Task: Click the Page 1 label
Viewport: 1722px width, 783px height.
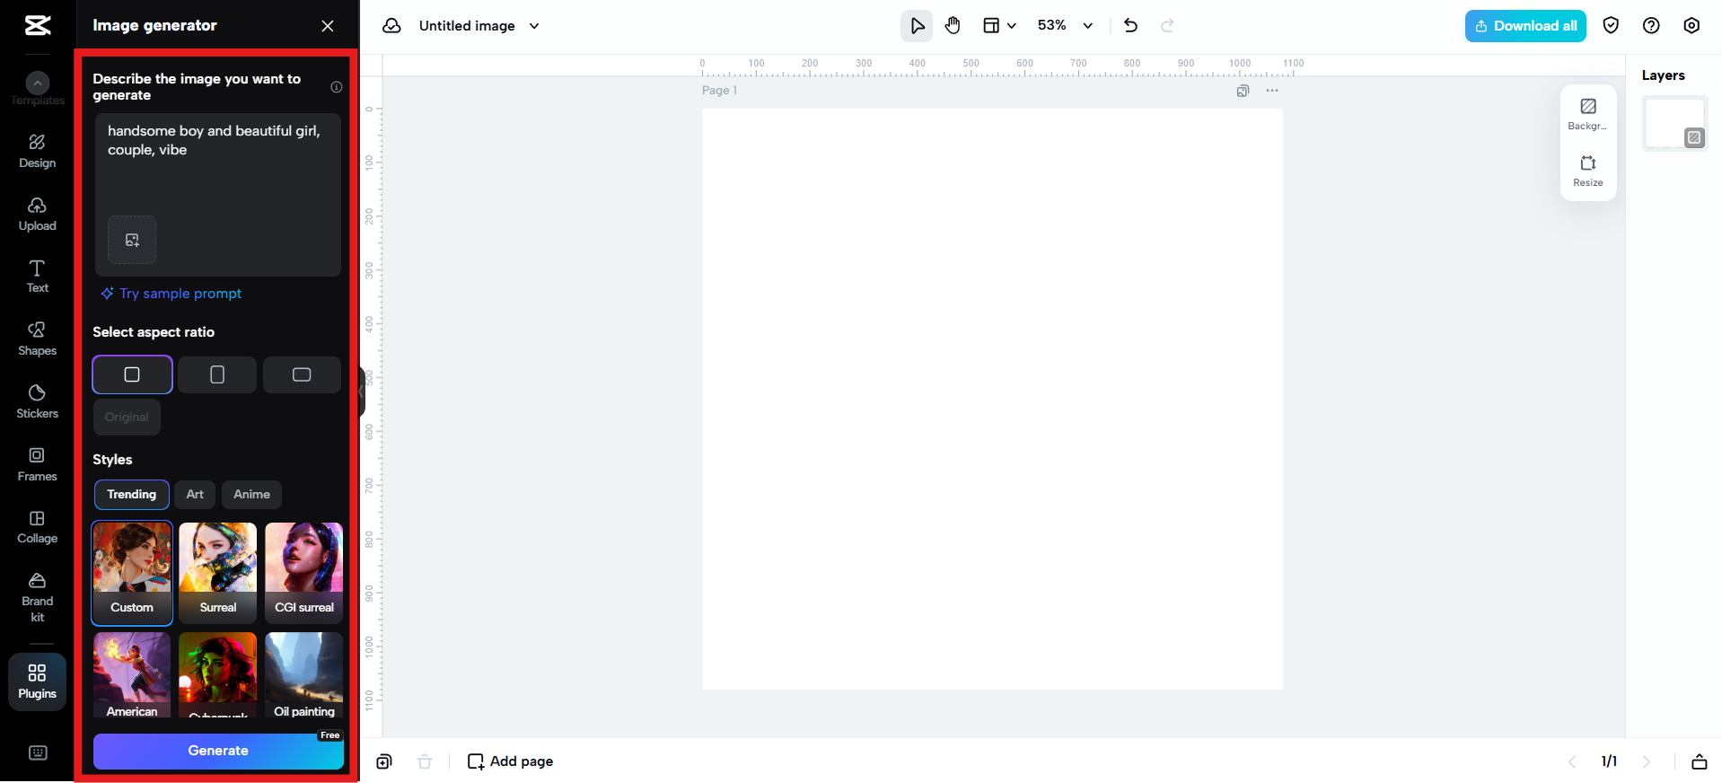Action: point(719,91)
